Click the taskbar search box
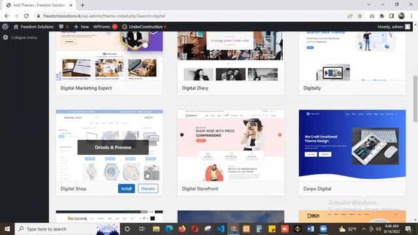Viewport: 418px width, 235px height. point(68,229)
